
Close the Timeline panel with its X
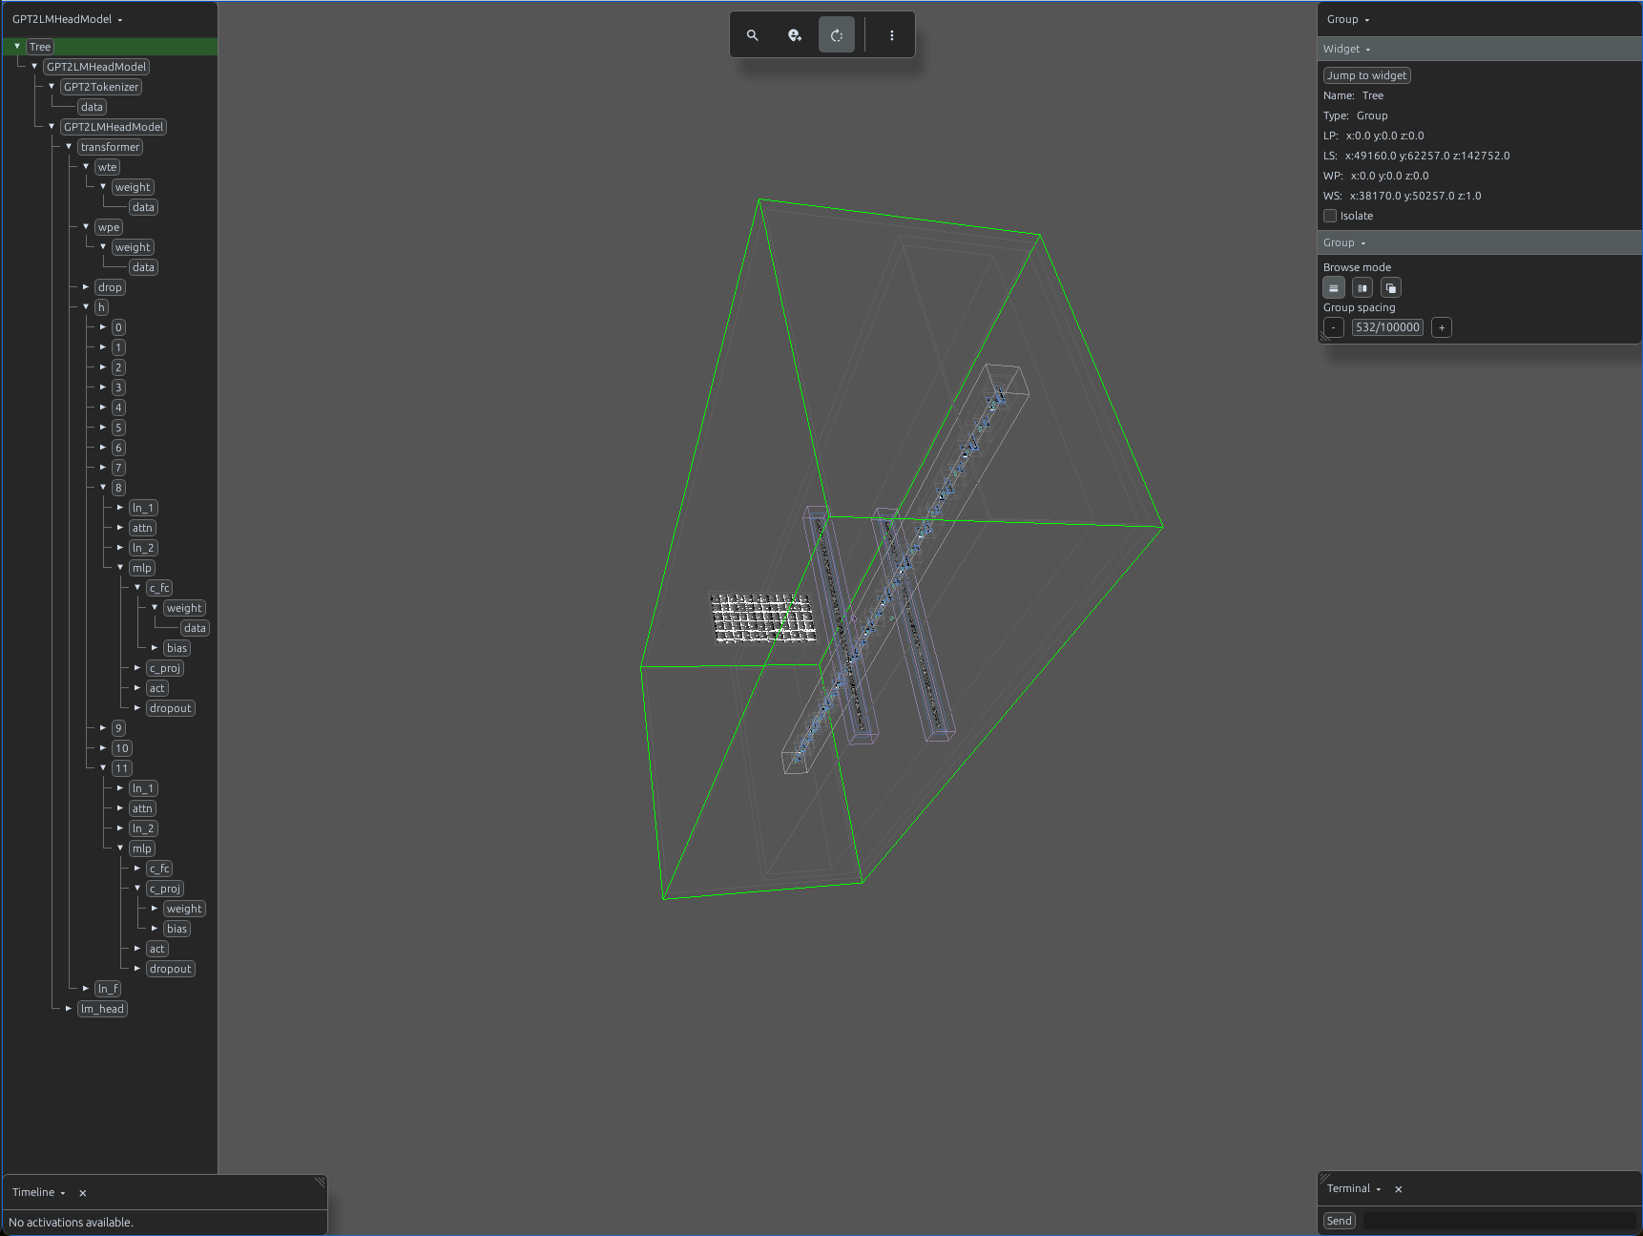point(83,1193)
